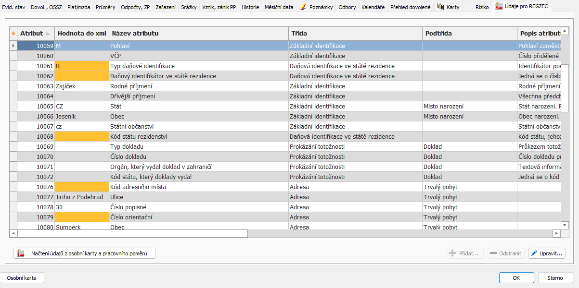Click the sort indicator in the Atribut header
This screenshot has width=579, height=288.
[48, 34]
